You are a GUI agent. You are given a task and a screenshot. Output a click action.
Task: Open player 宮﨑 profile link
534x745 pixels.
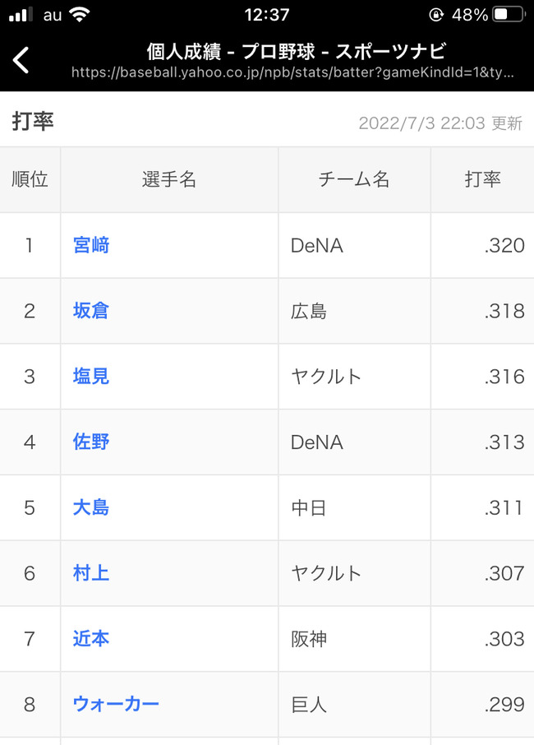tap(91, 245)
